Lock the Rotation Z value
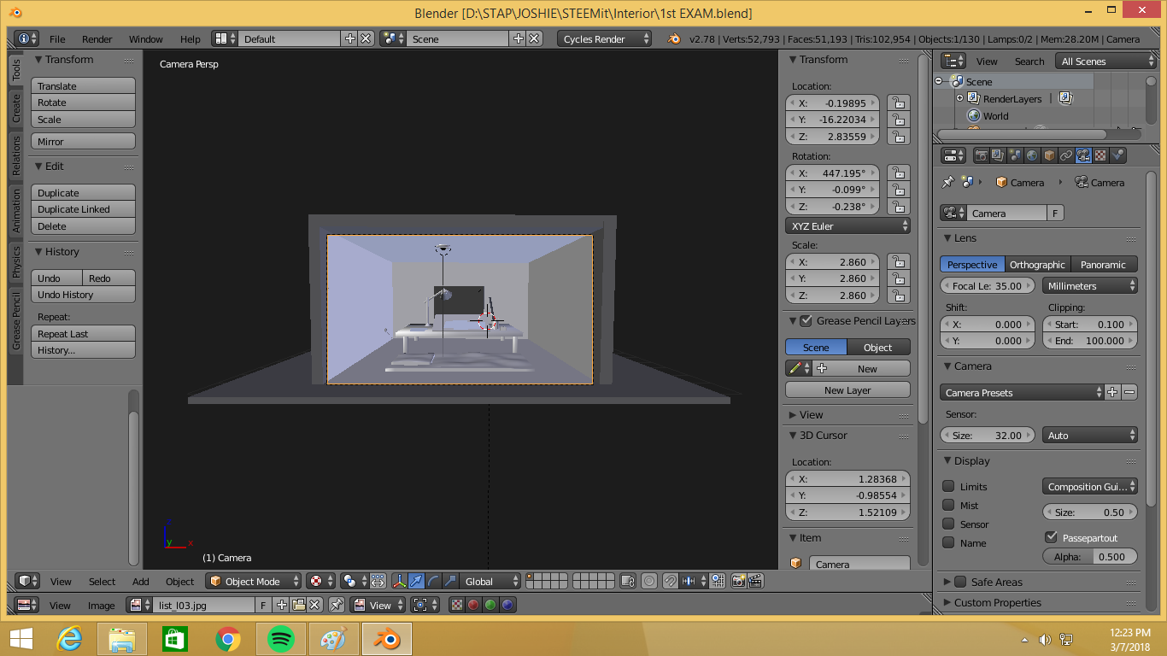 898,207
